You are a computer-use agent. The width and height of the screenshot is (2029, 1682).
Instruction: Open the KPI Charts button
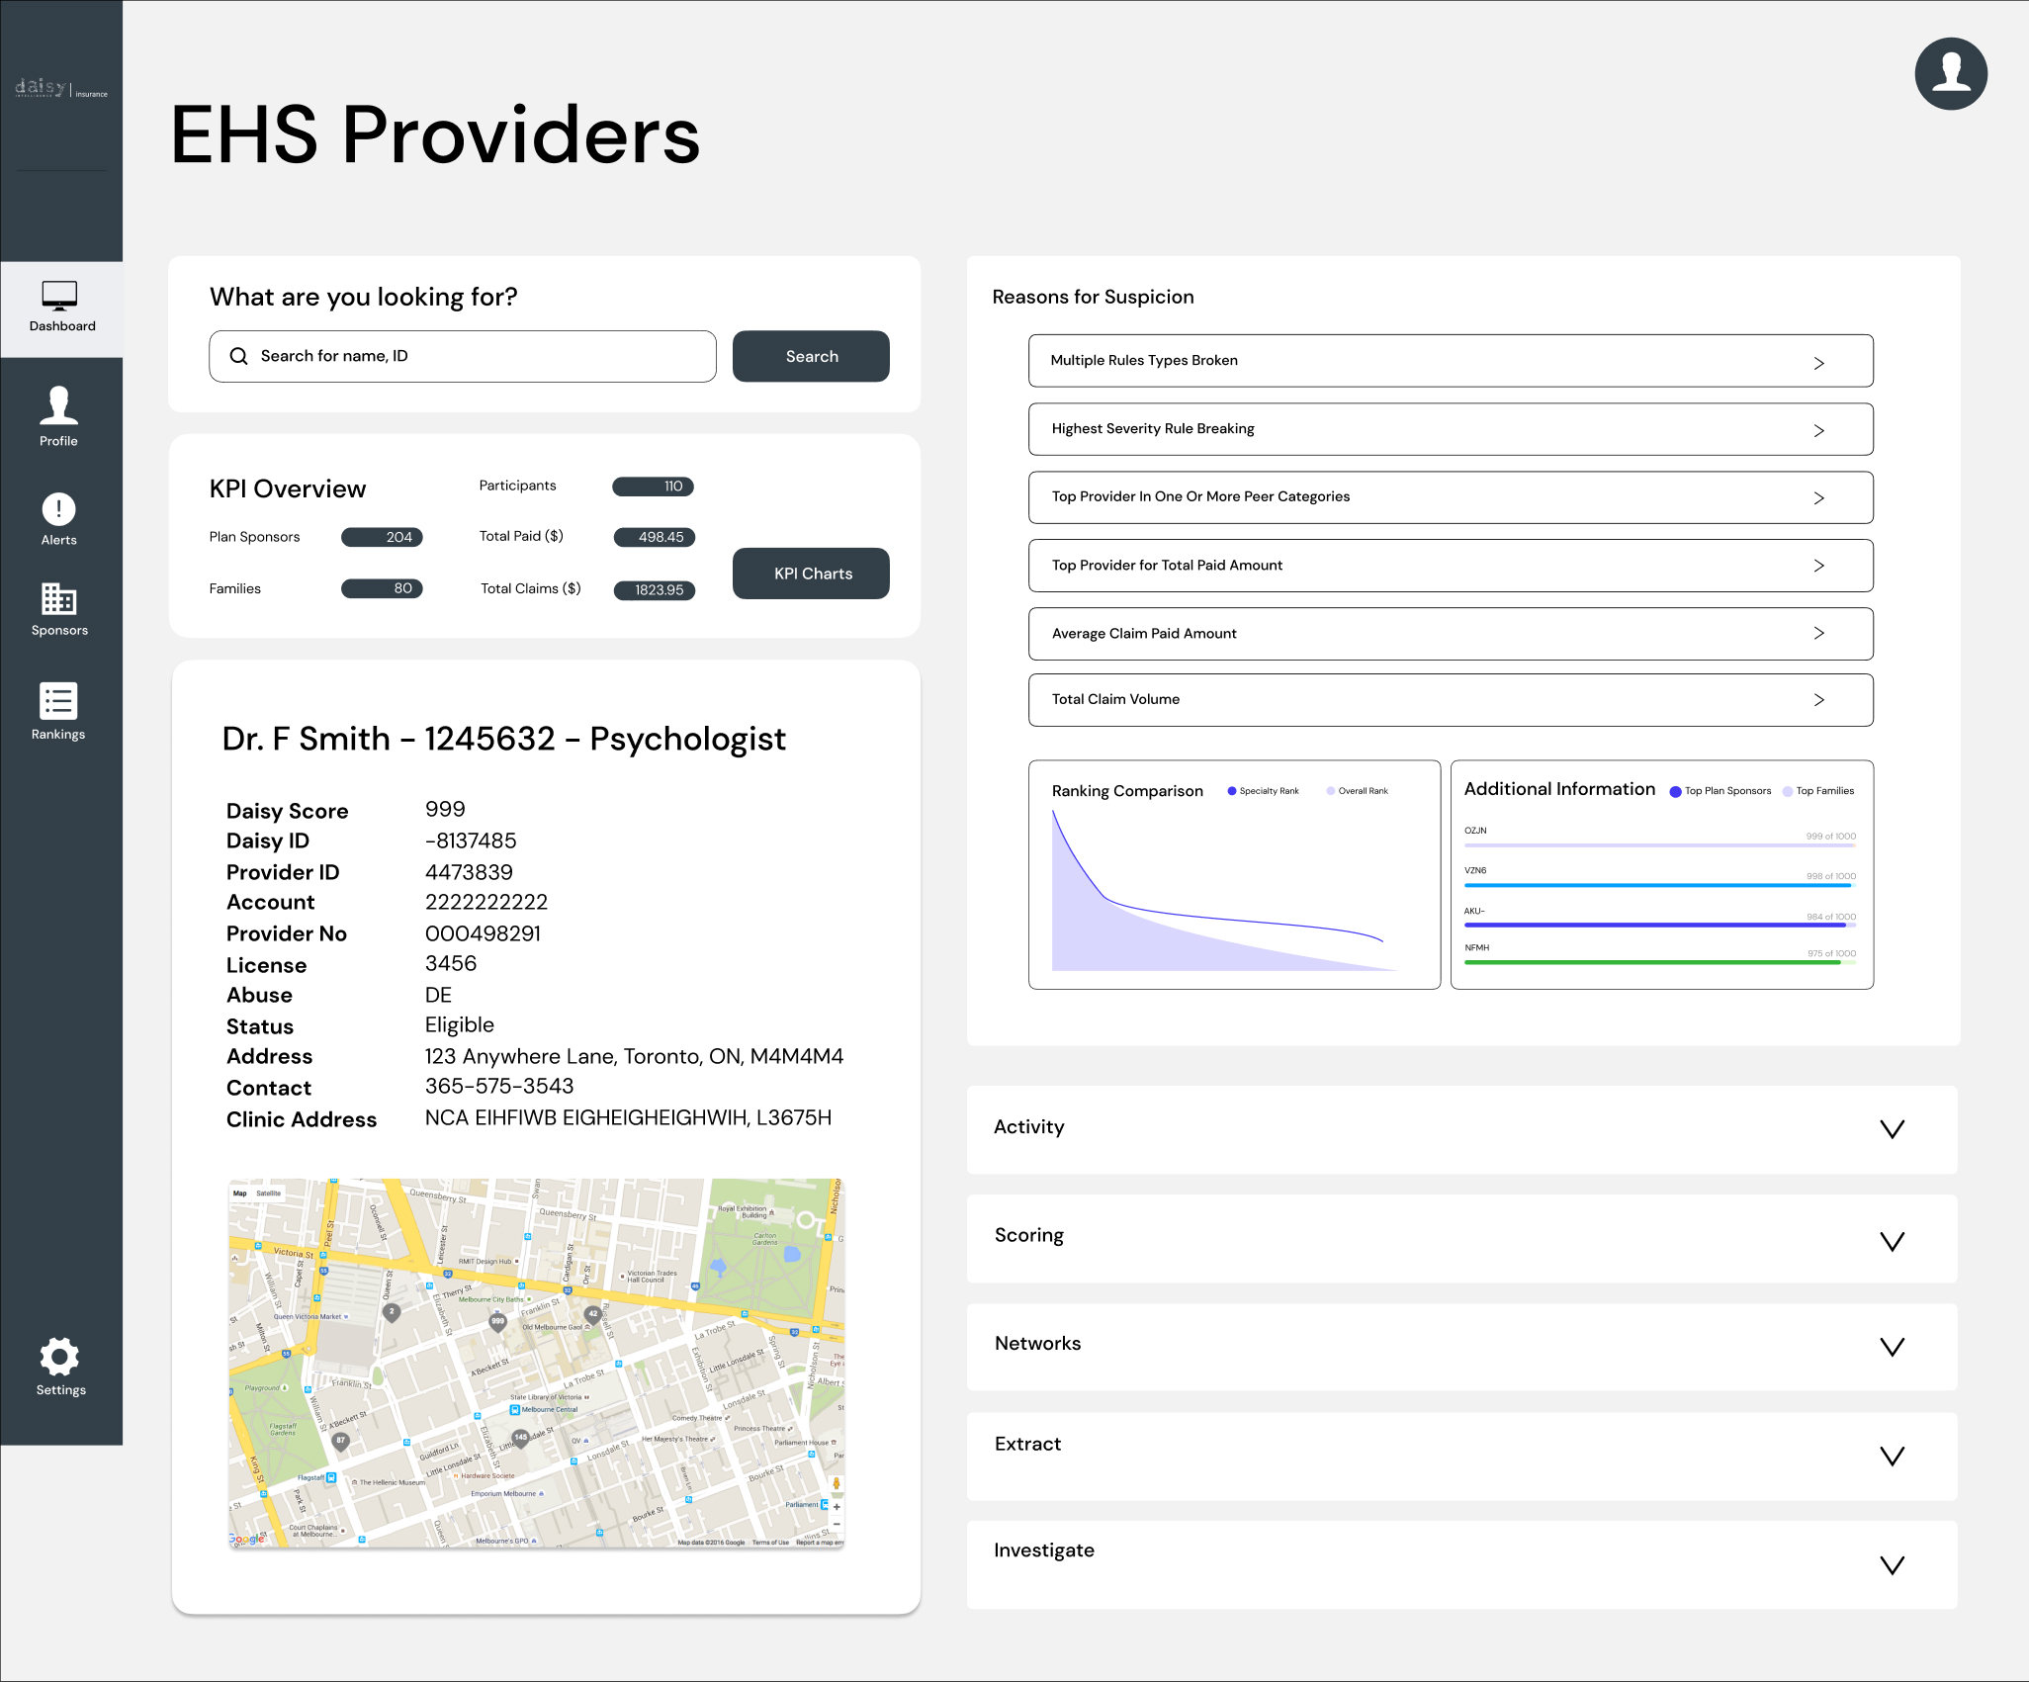tap(811, 574)
